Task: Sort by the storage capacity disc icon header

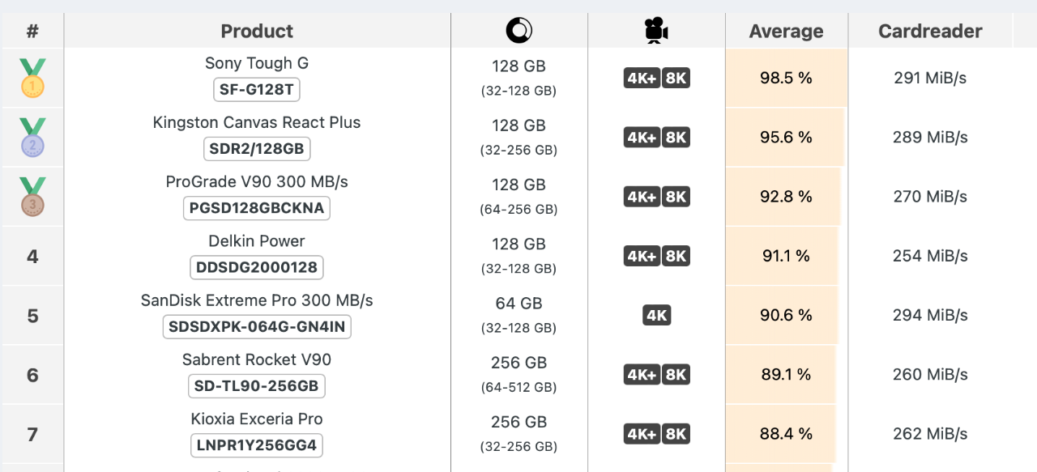Action: point(518,31)
